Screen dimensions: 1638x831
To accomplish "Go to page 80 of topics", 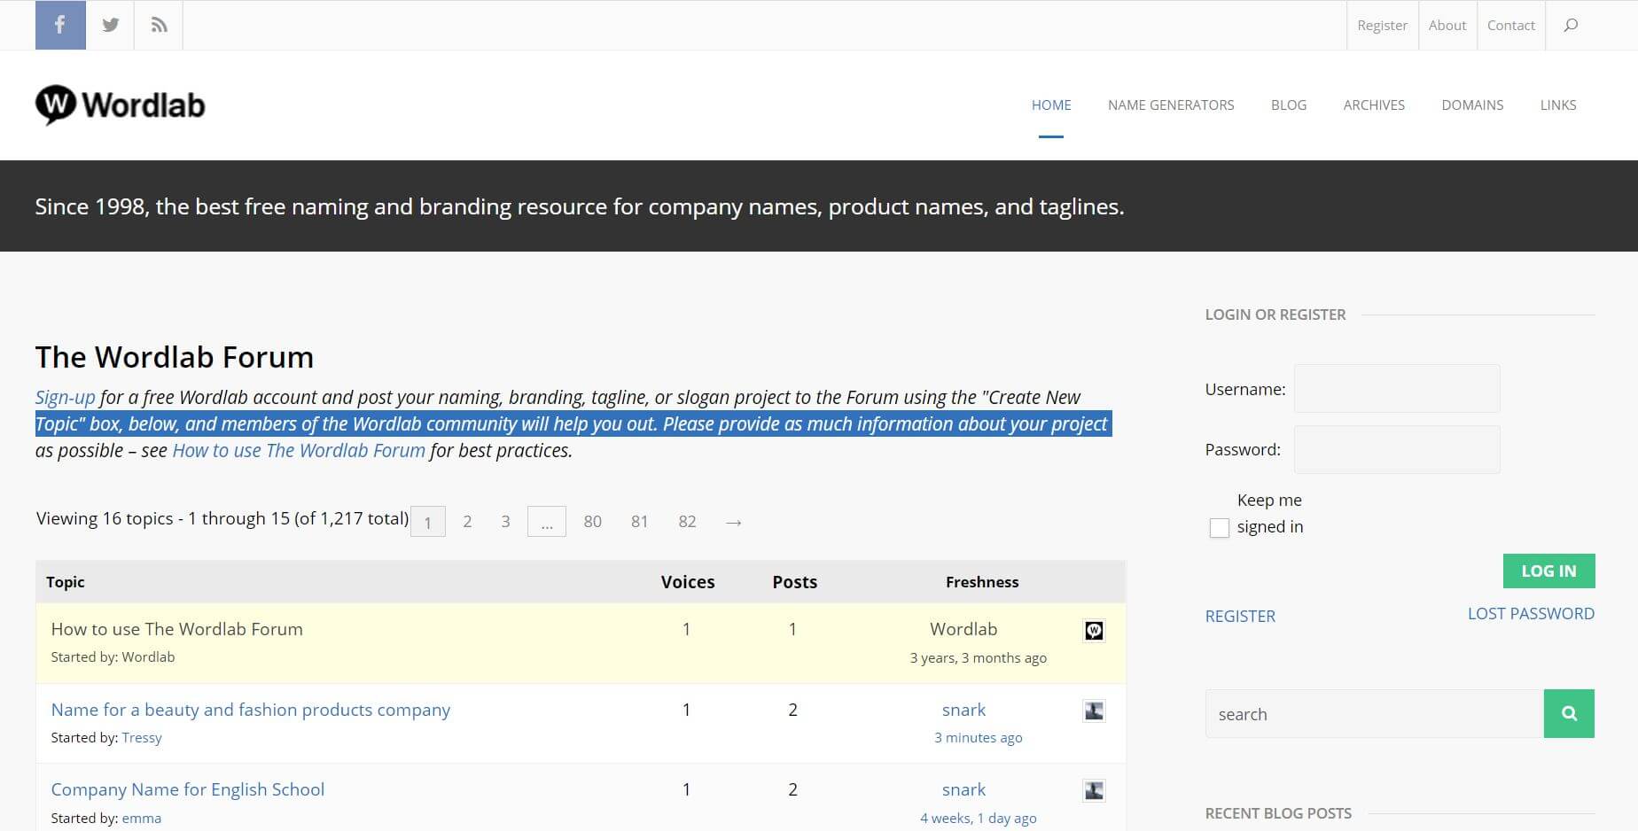I will tap(593, 522).
